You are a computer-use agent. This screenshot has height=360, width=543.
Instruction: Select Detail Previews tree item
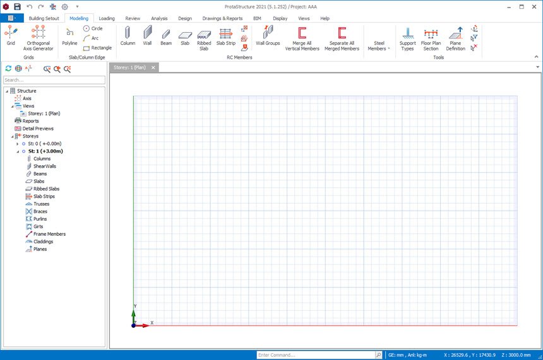coord(38,129)
